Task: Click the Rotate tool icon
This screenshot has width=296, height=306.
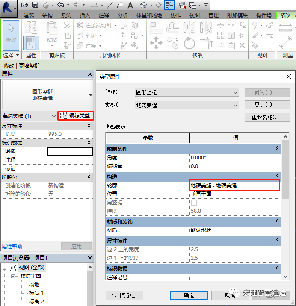Action: (189, 43)
